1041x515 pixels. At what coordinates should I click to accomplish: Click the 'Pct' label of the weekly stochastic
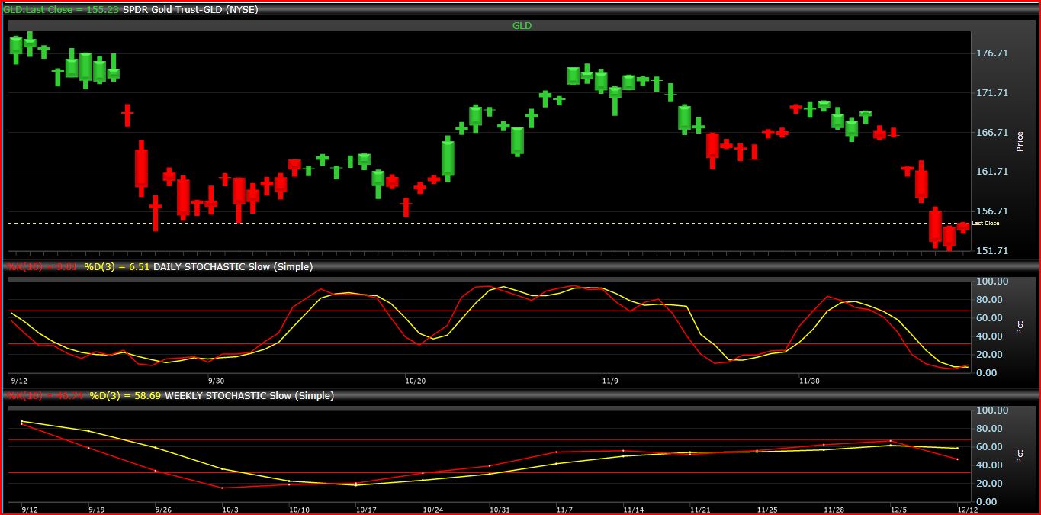[1020, 456]
